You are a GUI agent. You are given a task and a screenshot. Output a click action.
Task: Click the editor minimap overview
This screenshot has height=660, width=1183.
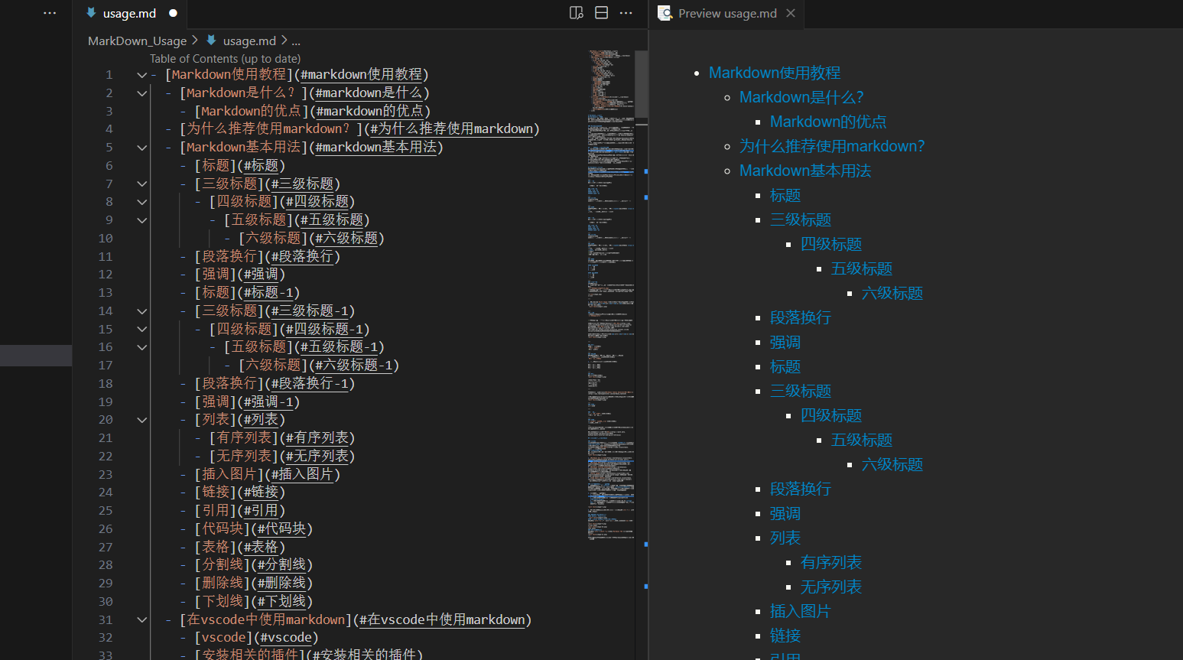pos(610,294)
